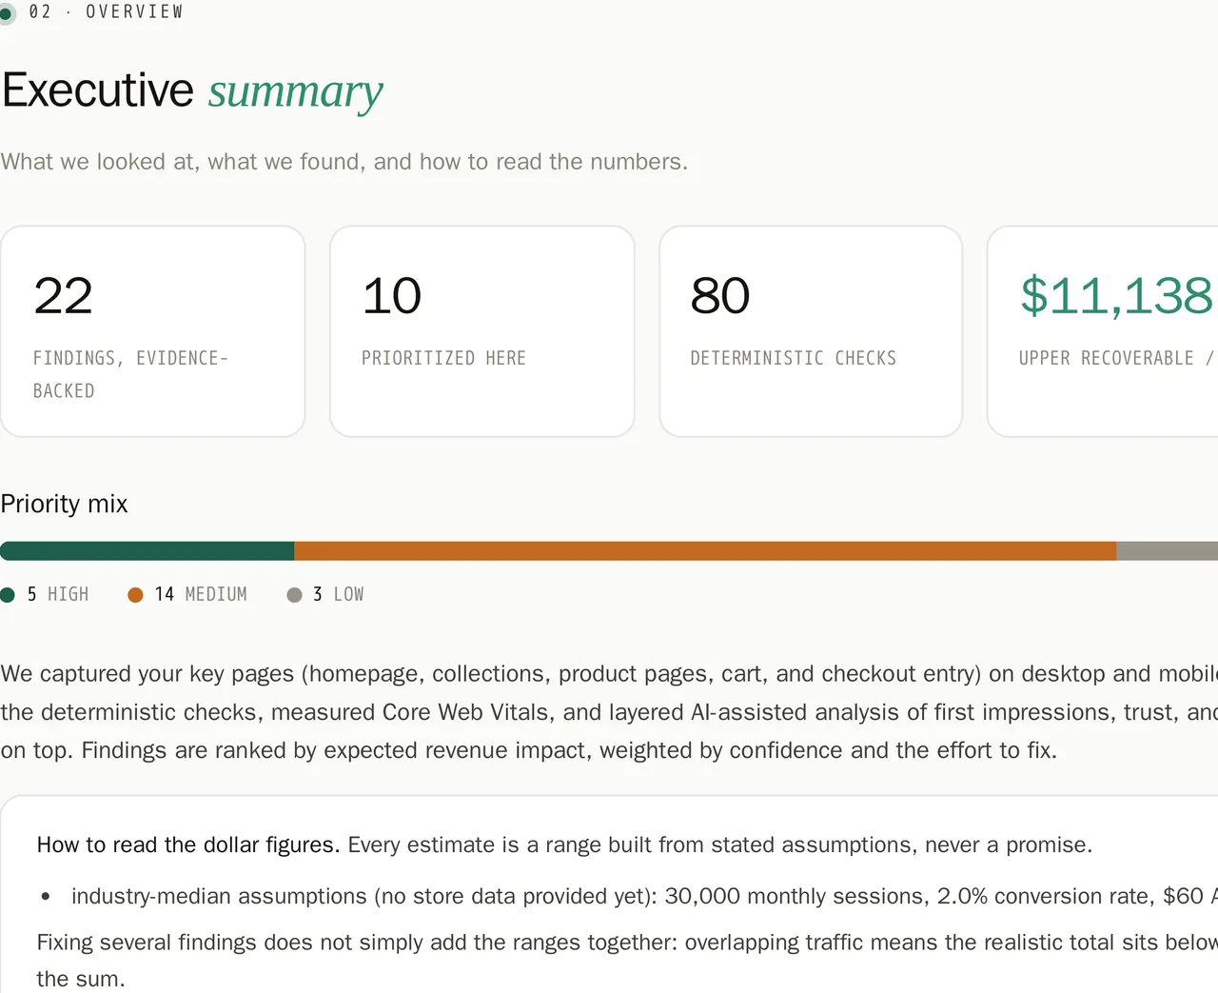This screenshot has height=993, width=1218.
Task: Click the 'Executive summary' heading
Action: [x=192, y=90]
